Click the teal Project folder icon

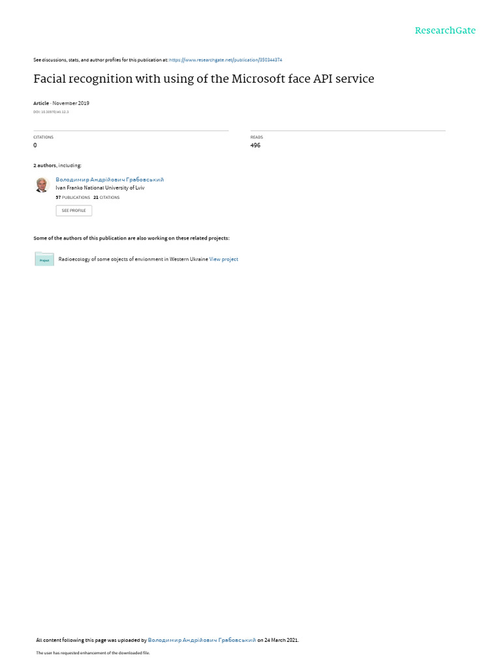tap(44, 259)
